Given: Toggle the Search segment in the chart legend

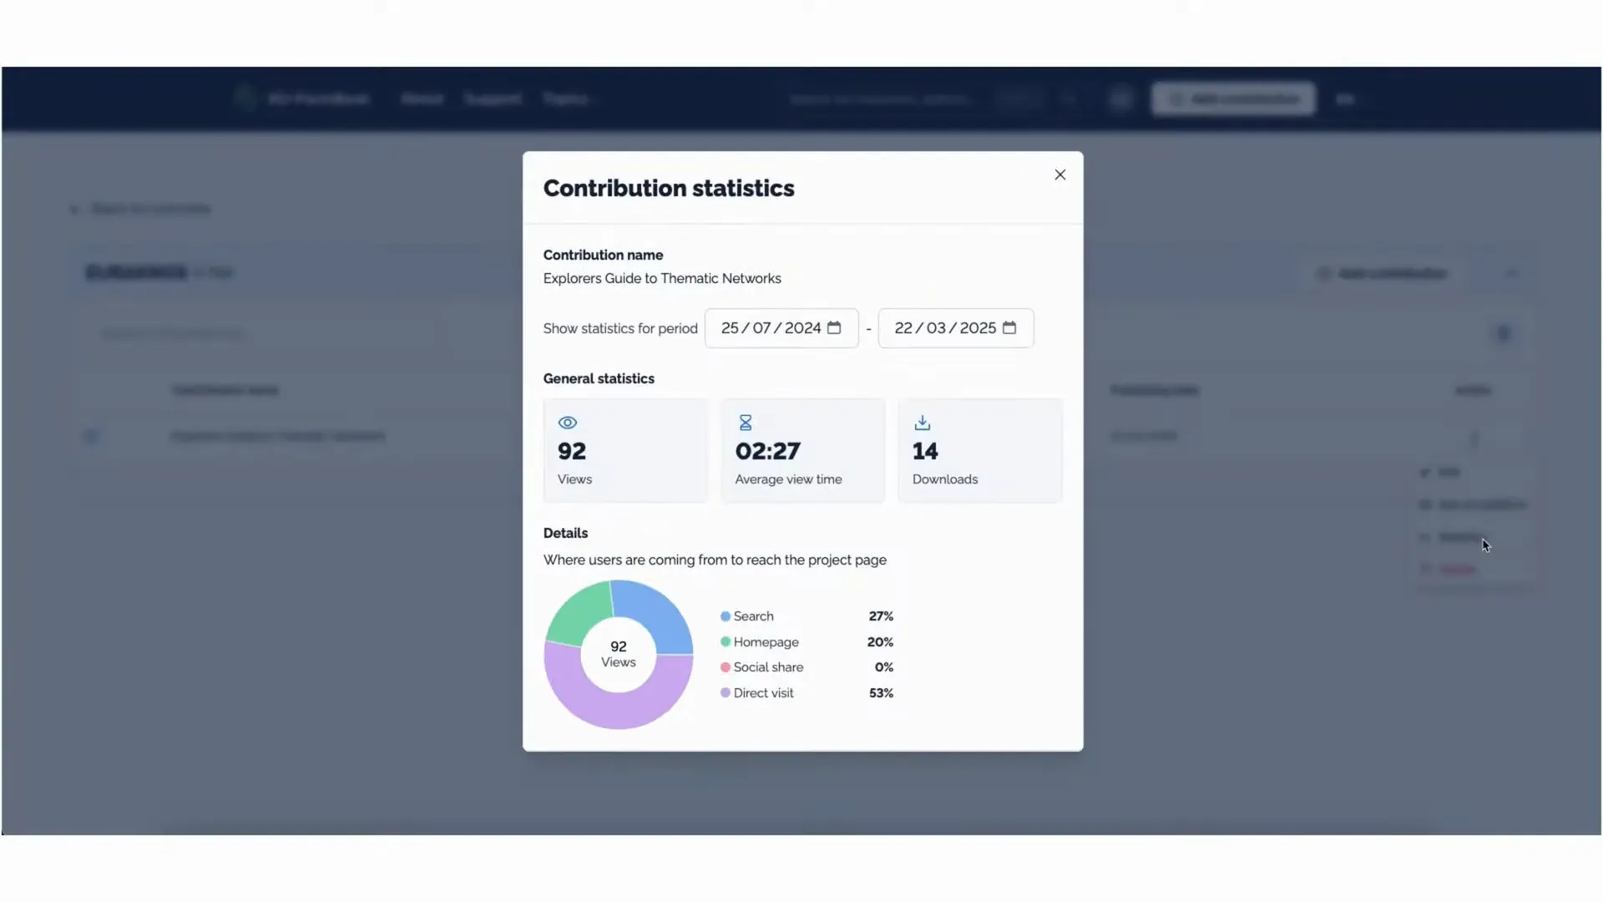Looking at the screenshot, I should [x=751, y=616].
